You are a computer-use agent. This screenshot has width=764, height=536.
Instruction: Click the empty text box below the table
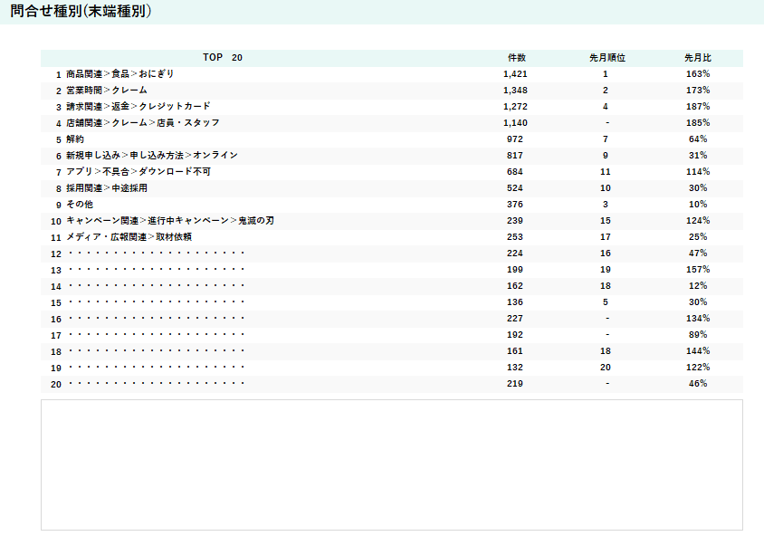point(391,464)
